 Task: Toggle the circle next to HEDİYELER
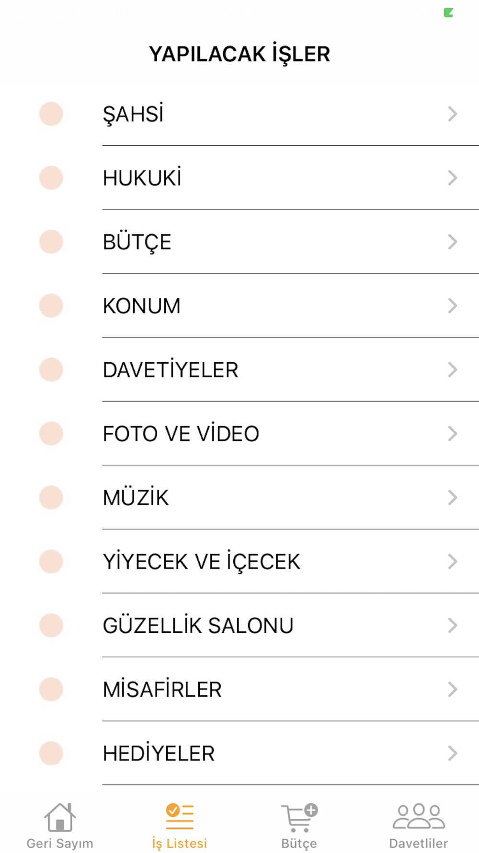tap(51, 753)
